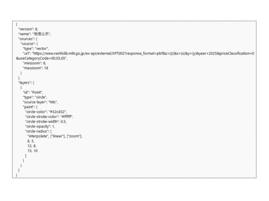Click the "id": "Point" line
The image size is (269, 201).
[33, 92]
